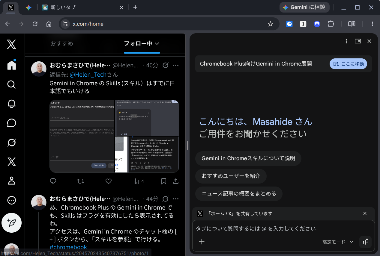This screenshot has width=380, height=256.
Task: Toggle the Gemini panel pop-out window icon
Action: coord(358,41)
